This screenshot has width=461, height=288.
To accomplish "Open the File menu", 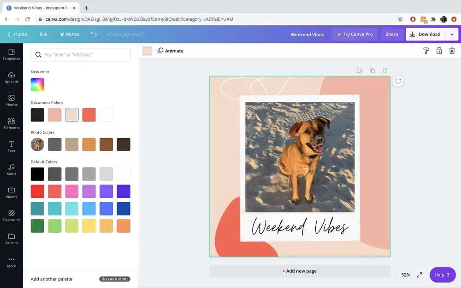I will [44, 34].
